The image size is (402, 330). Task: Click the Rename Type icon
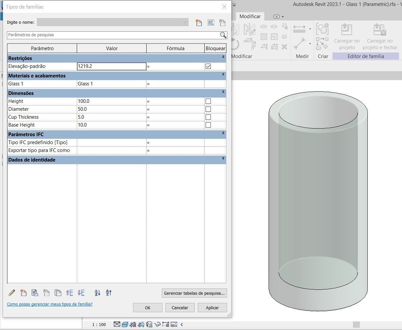pos(211,22)
